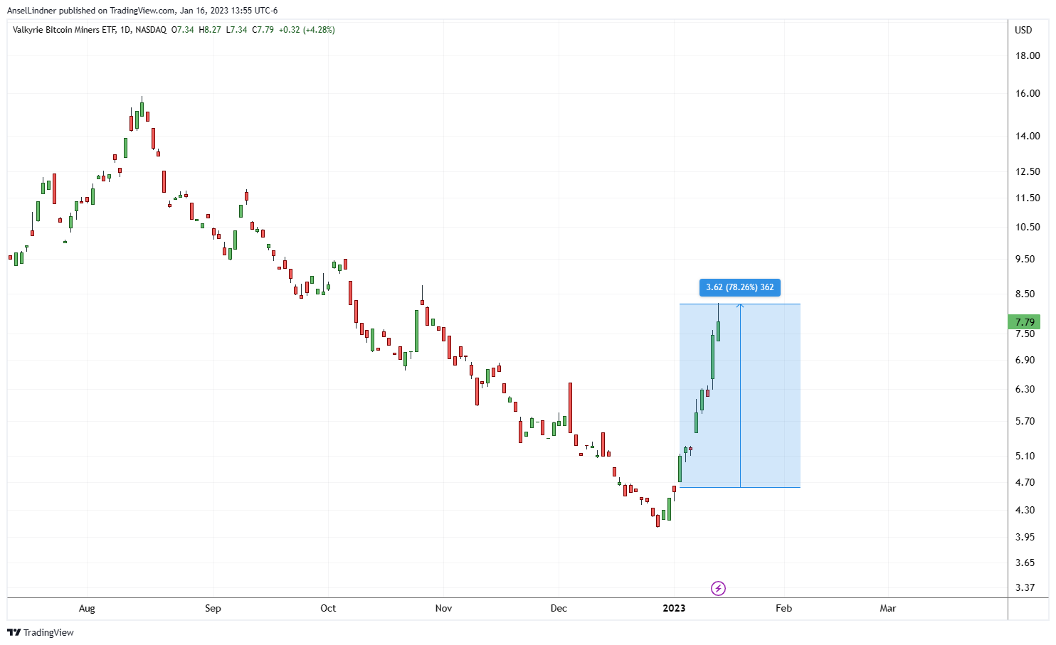Click the Mar label on time axis

point(887,608)
